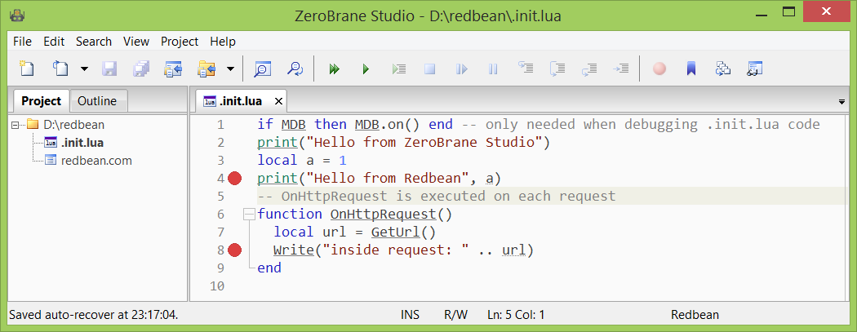This screenshot has height=332, width=857.
Task: Toggle breakpoint using red circle toolbar icon
Action: click(x=659, y=69)
